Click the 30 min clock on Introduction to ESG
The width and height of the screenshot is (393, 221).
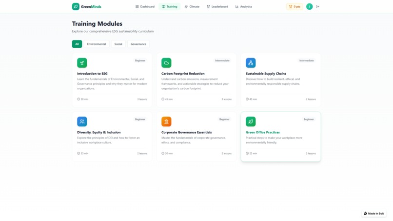click(79, 99)
